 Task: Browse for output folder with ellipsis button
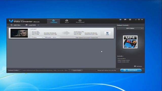69,70
